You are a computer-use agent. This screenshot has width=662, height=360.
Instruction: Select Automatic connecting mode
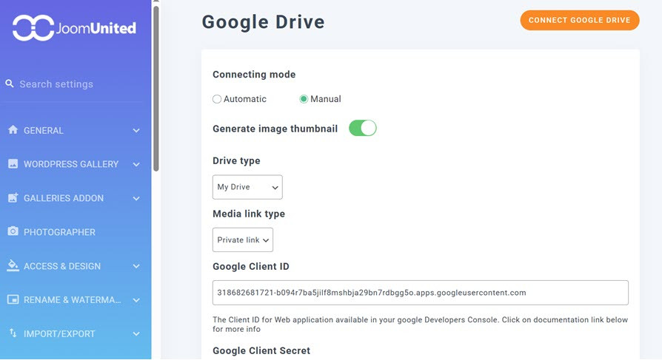tap(217, 99)
